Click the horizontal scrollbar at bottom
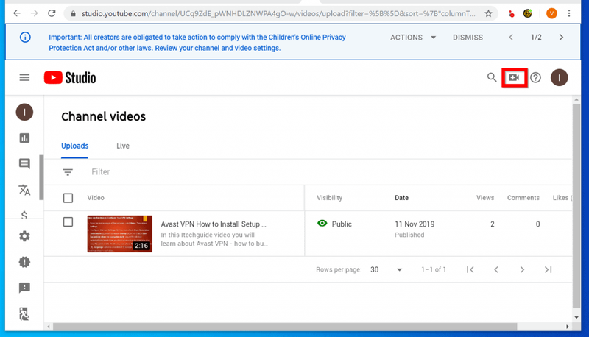This screenshot has height=337, width=589. pyautogui.click(x=285, y=327)
